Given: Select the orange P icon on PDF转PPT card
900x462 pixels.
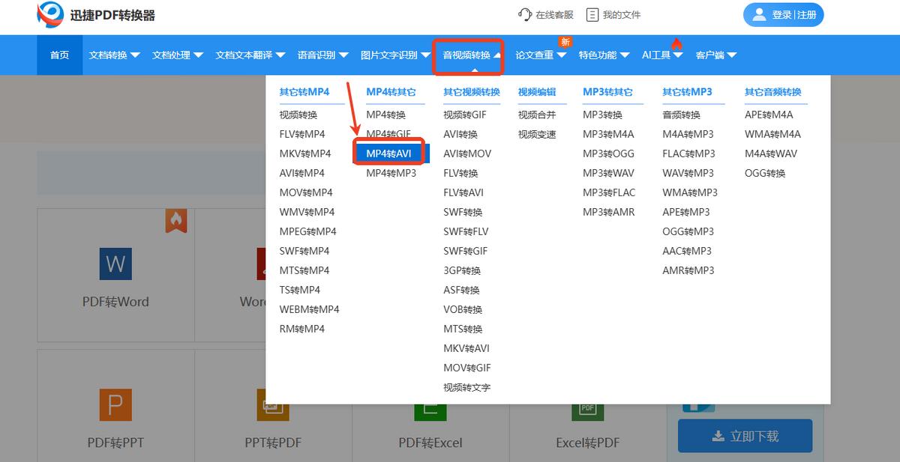Looking at the screenshot, I should 115,405.
